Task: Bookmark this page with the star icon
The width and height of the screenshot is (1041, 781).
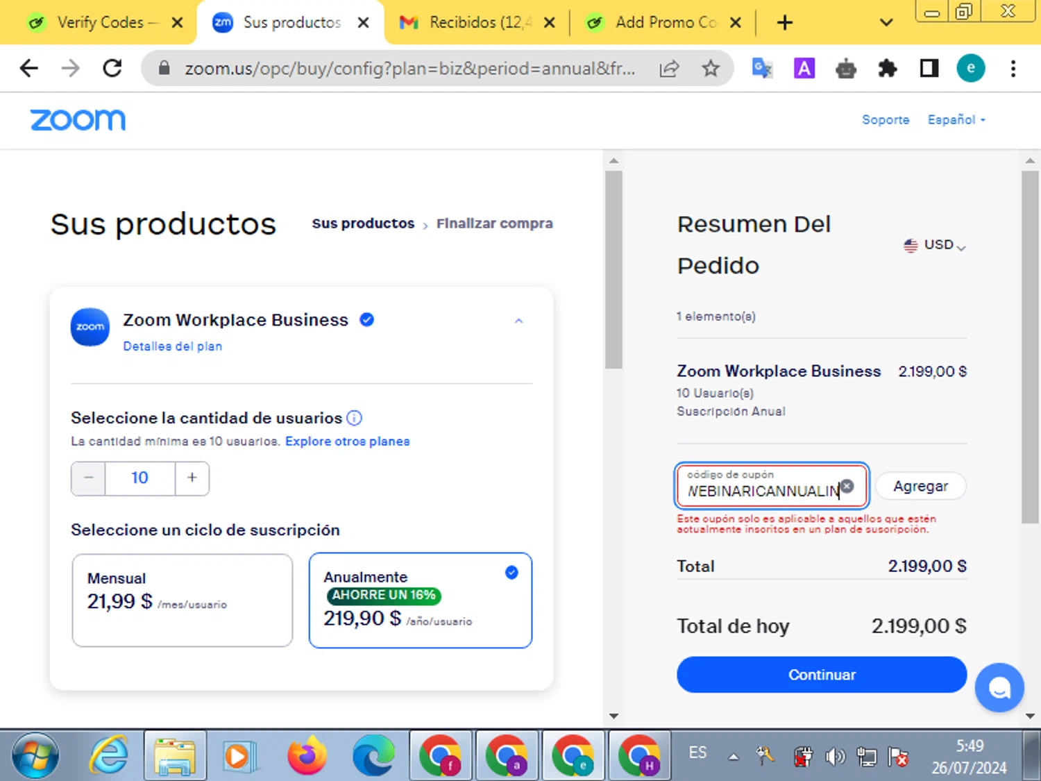Action: [710, 68]
